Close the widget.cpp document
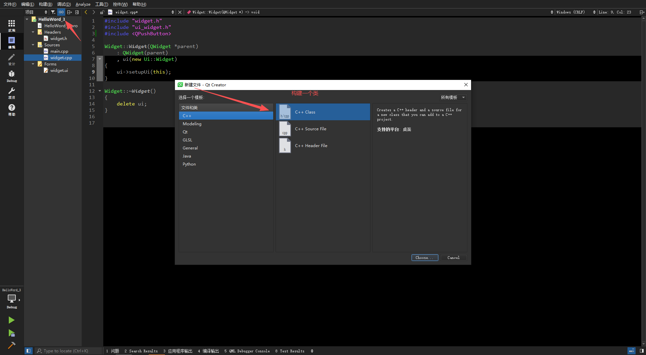 [180, 12]
